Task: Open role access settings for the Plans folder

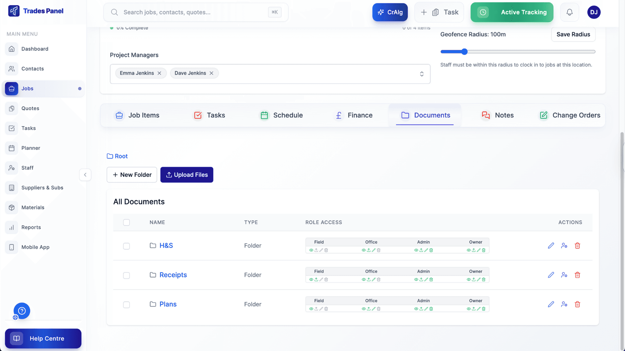Action: pos(564,304)
